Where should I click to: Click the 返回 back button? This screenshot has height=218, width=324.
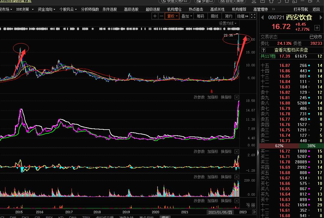(x=316, y=9)
